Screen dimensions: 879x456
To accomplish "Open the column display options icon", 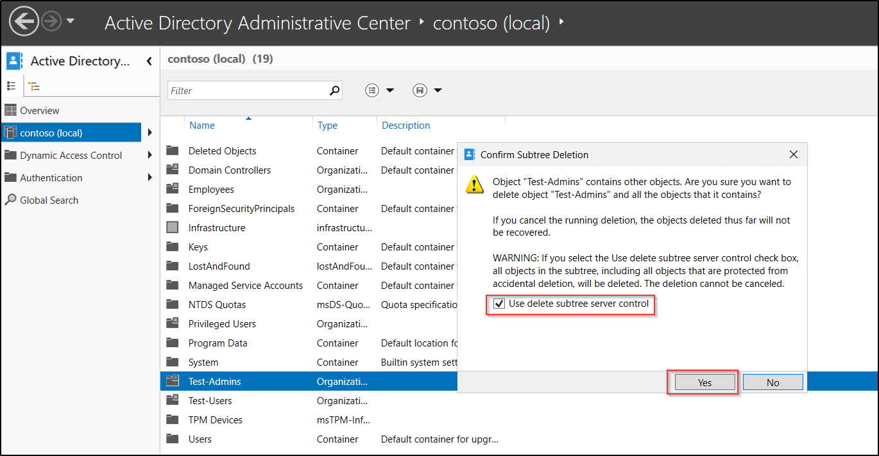I will [372, 90].
